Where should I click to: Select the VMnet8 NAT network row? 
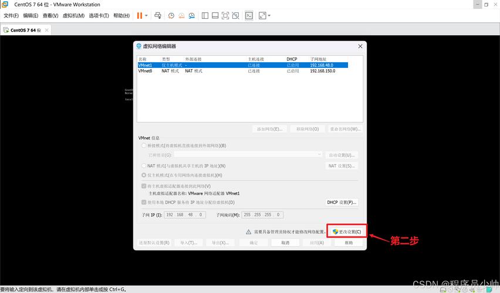coord(243,71)
